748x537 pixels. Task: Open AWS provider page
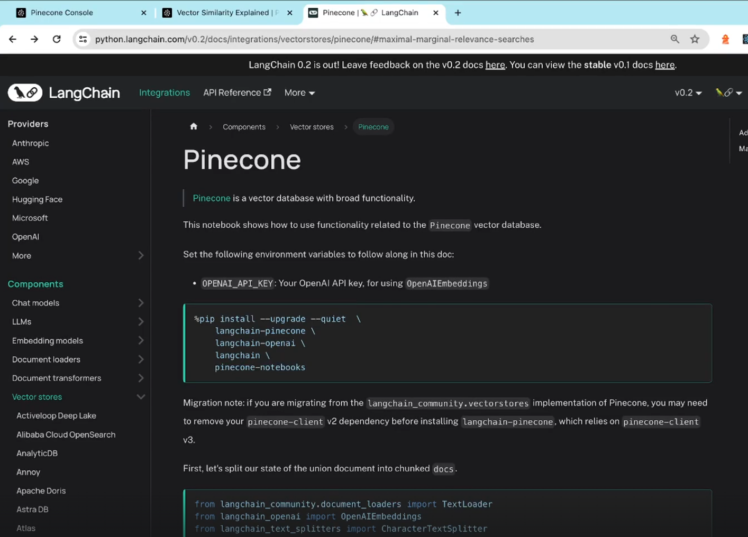[21, 162]
